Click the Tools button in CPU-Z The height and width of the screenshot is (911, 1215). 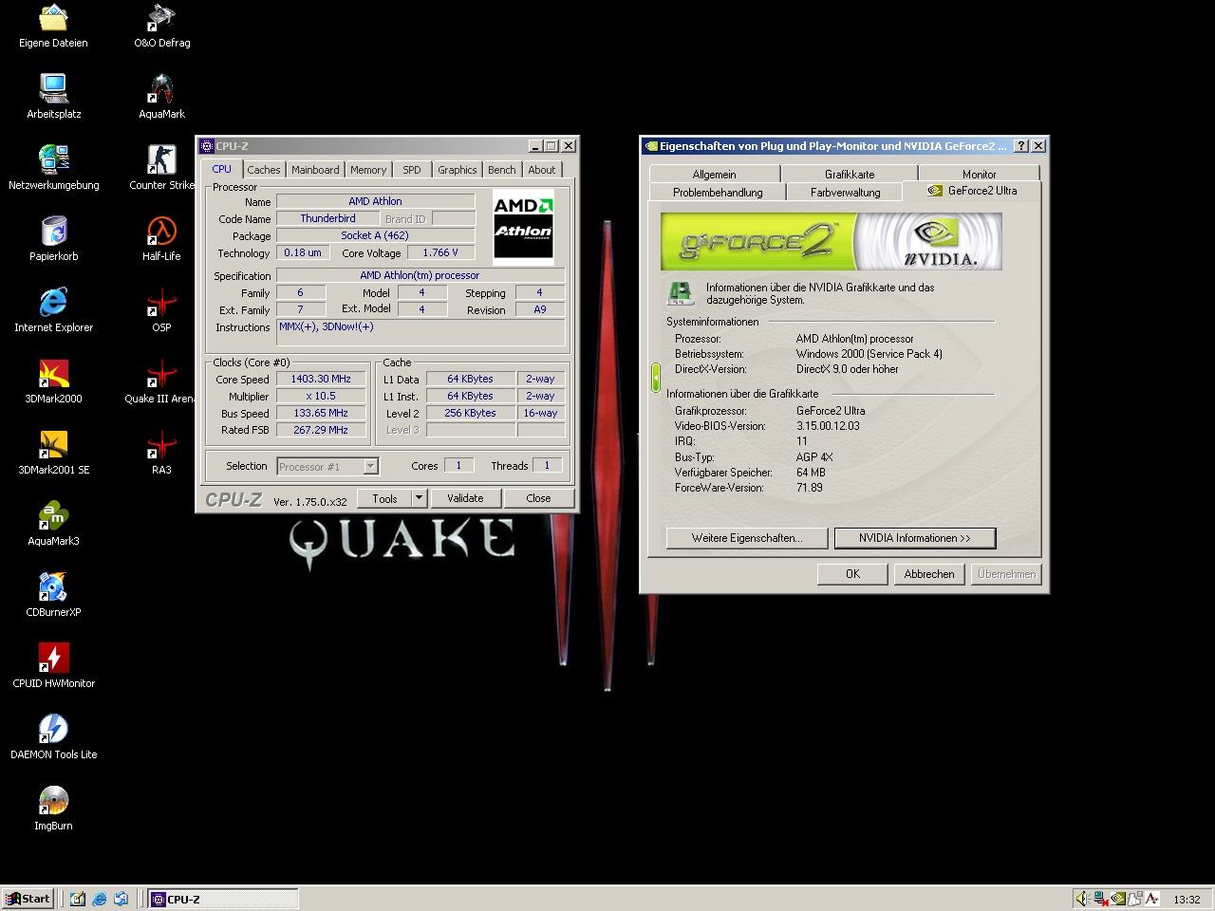[x=384, y=498]
